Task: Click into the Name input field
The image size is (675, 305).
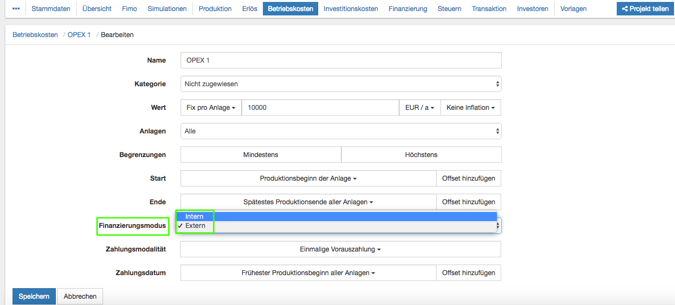Action: (340, 60)
